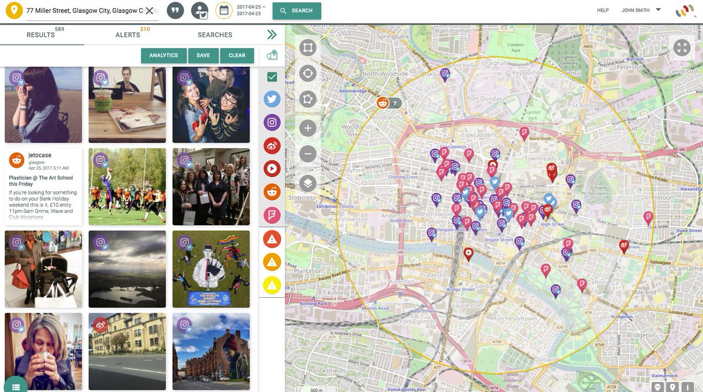Open the calendar date picker
703x392 pixels.
point(223,10)
